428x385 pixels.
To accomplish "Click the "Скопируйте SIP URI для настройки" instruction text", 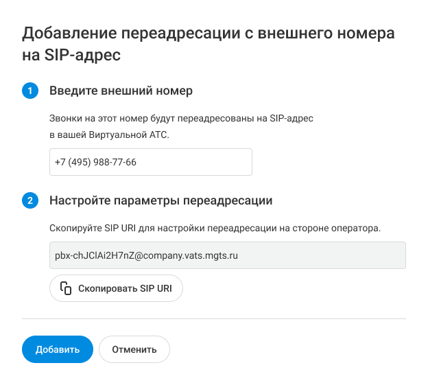I will click(x=130, y=227).
